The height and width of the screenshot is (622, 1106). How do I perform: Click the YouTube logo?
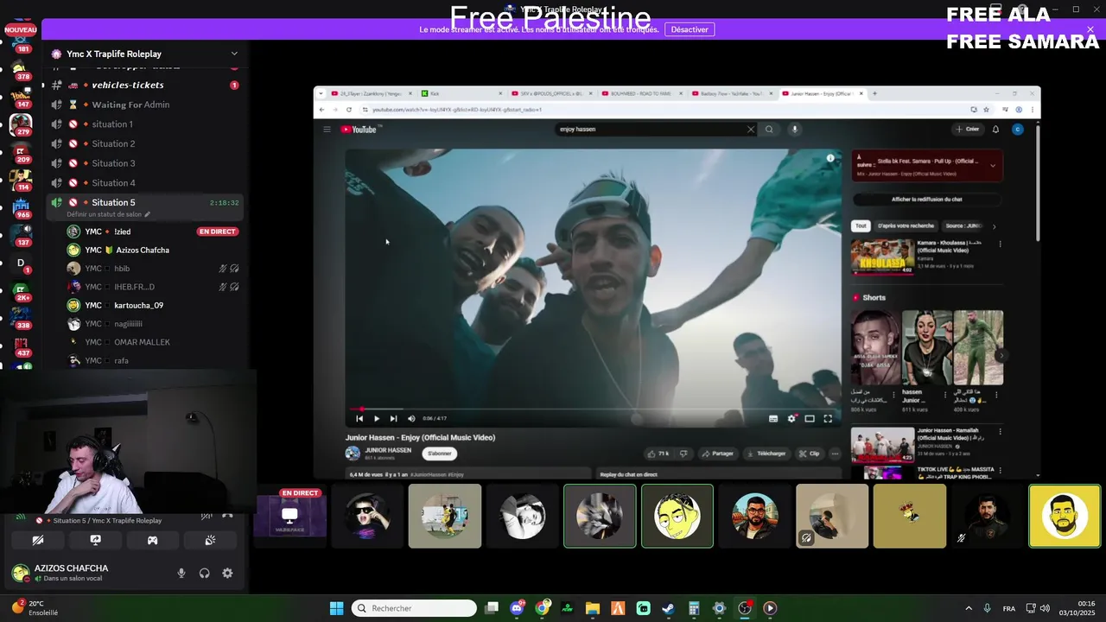click(x=359, y=130)
